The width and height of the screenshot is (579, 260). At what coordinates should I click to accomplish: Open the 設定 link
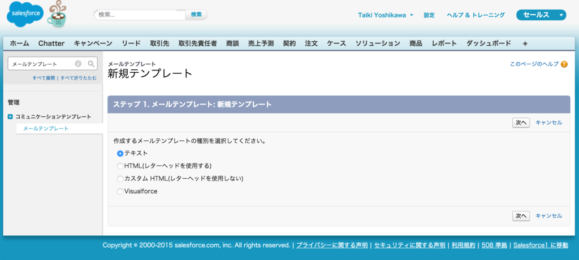pos(429,15)
